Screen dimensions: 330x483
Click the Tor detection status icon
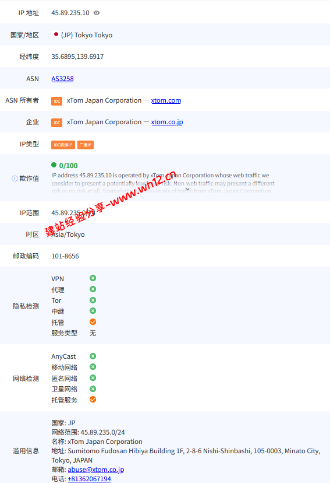click(93, 300)
